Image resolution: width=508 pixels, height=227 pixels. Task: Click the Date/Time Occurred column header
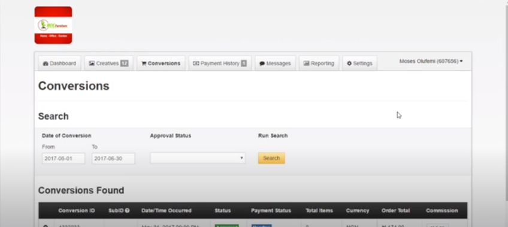[x=167, y=210]
